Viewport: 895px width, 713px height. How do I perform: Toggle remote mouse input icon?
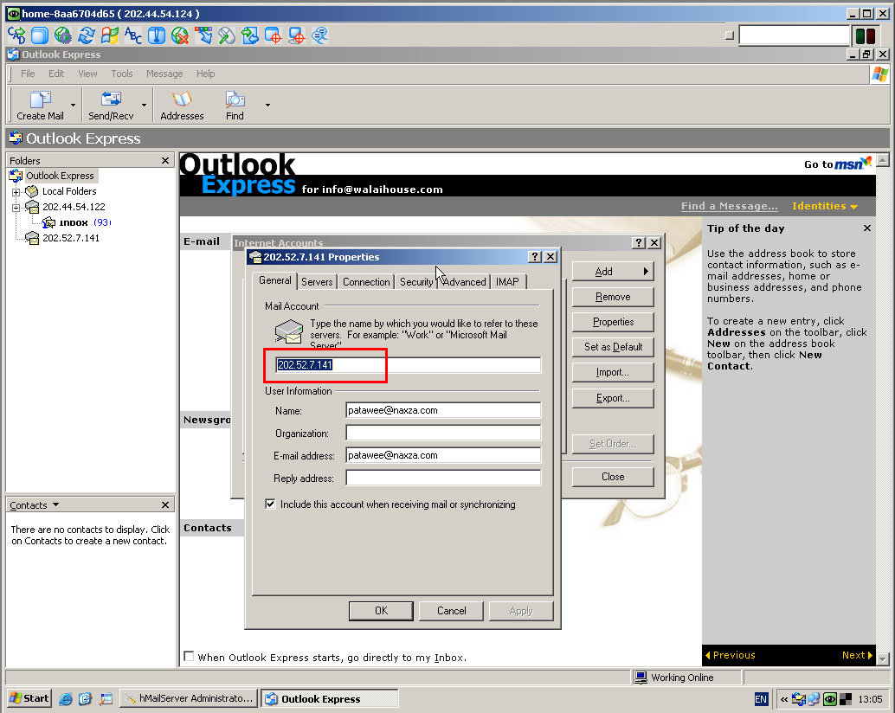pyautogui.click(x=227, y=35)
